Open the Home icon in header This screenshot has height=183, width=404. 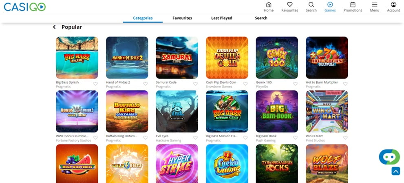[269, 4]
